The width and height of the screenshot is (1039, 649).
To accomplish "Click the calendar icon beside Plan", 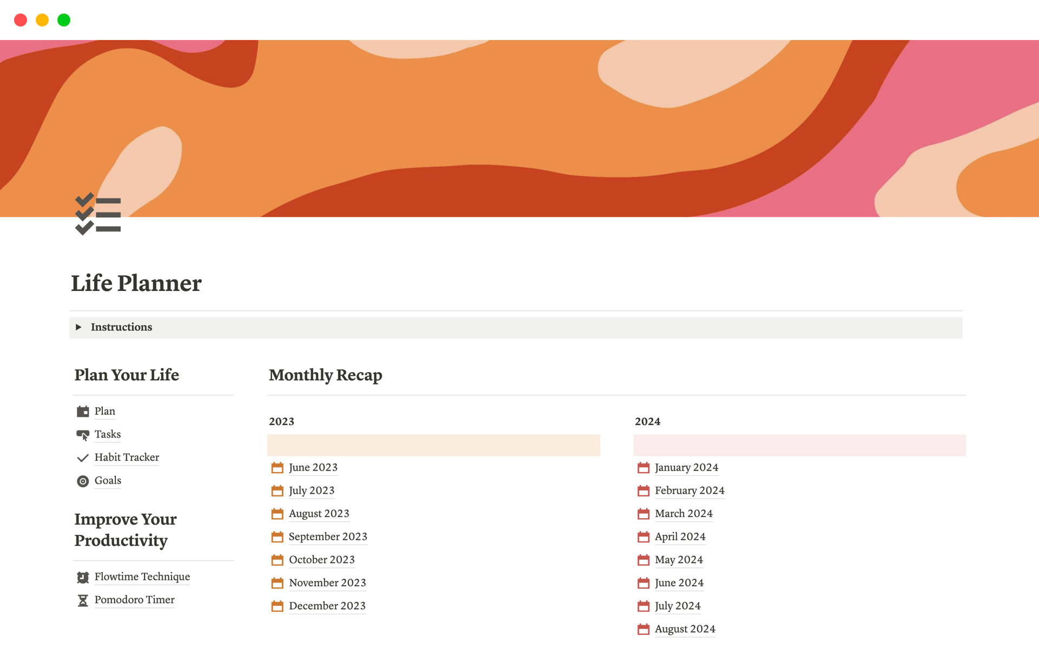I will pos(83,412).
